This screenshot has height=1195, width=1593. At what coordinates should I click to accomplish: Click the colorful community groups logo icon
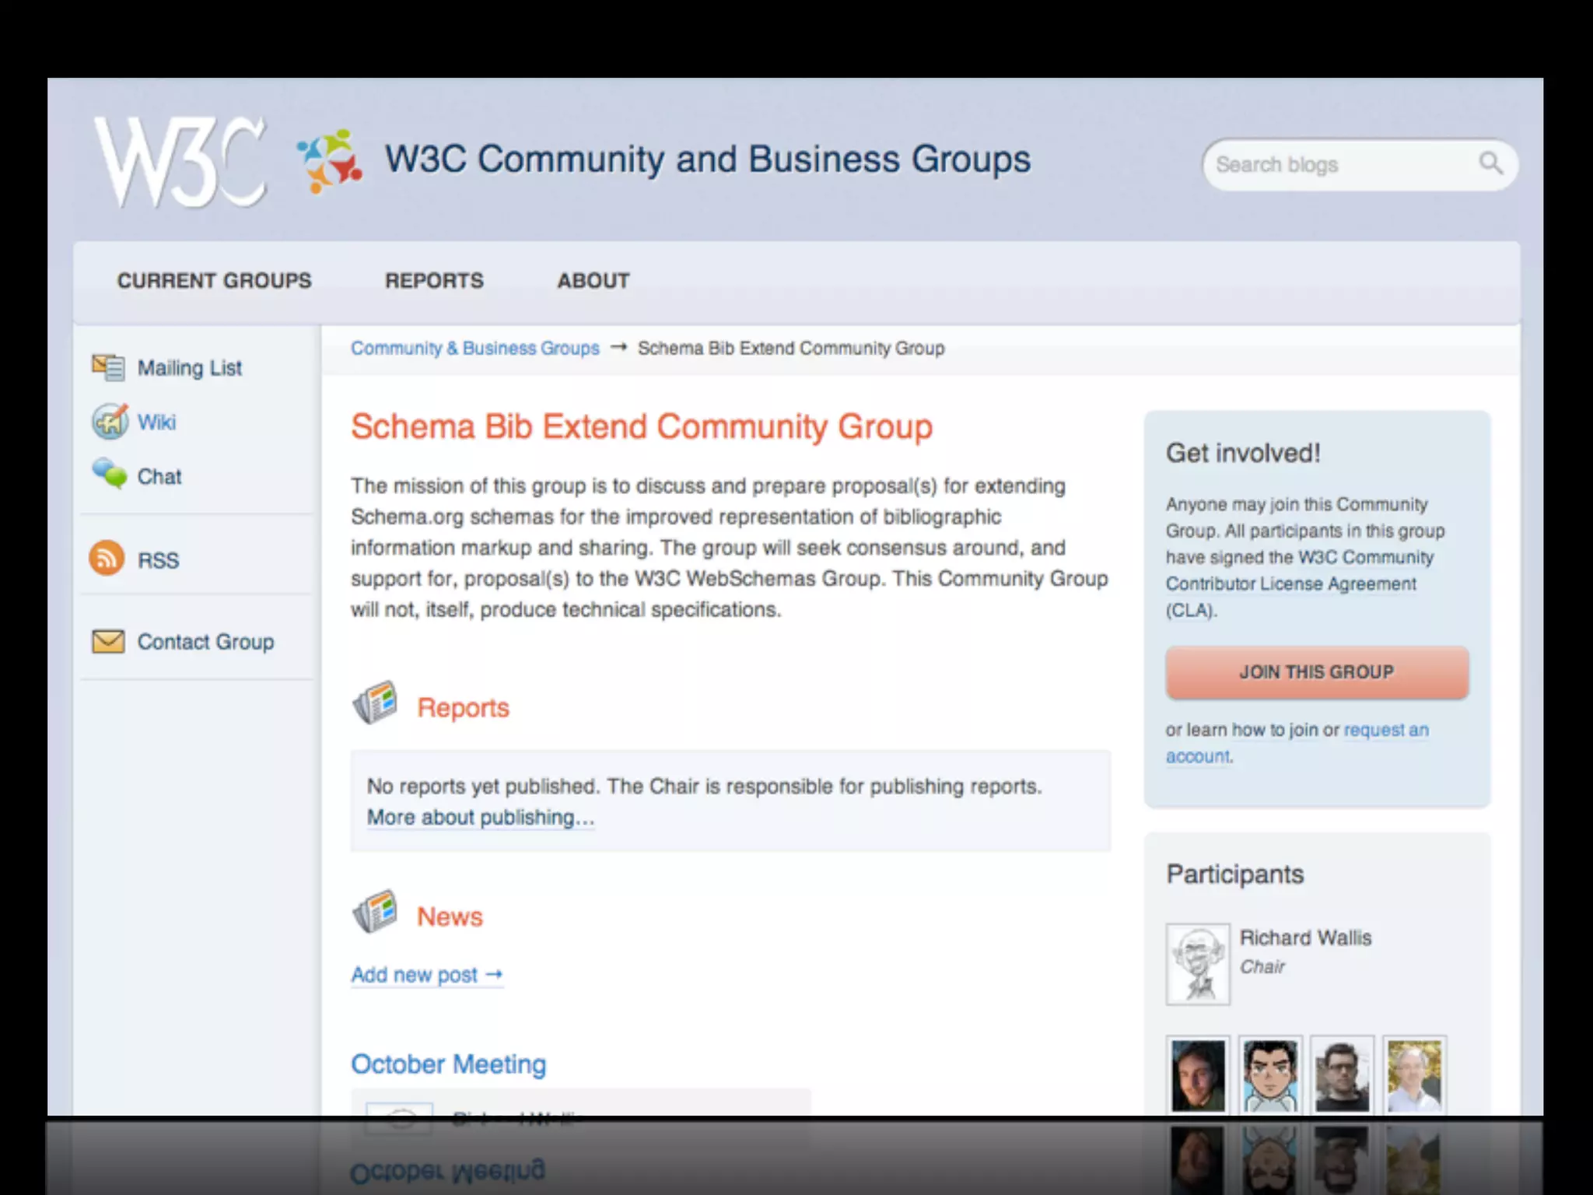coord(330,162)
